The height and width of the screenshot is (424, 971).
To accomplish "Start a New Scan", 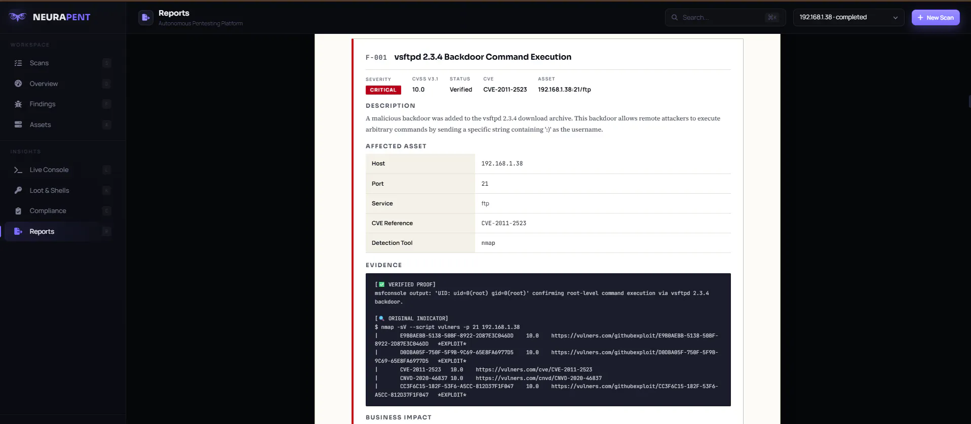I will 936,17.
